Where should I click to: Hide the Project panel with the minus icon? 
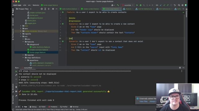57,9
